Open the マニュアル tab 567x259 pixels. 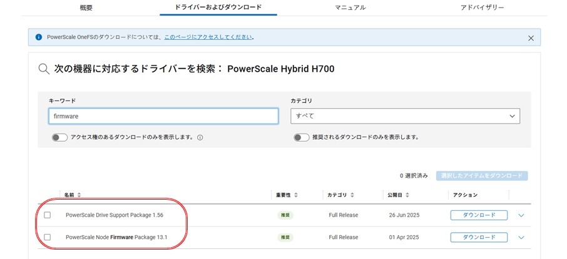[350, 7]
